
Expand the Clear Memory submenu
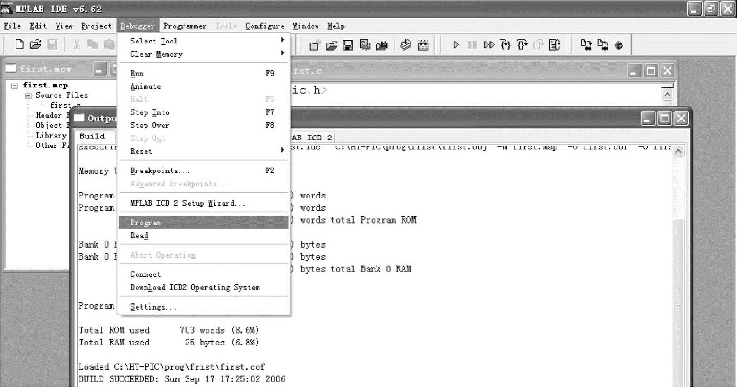click(x=204, y=54)
